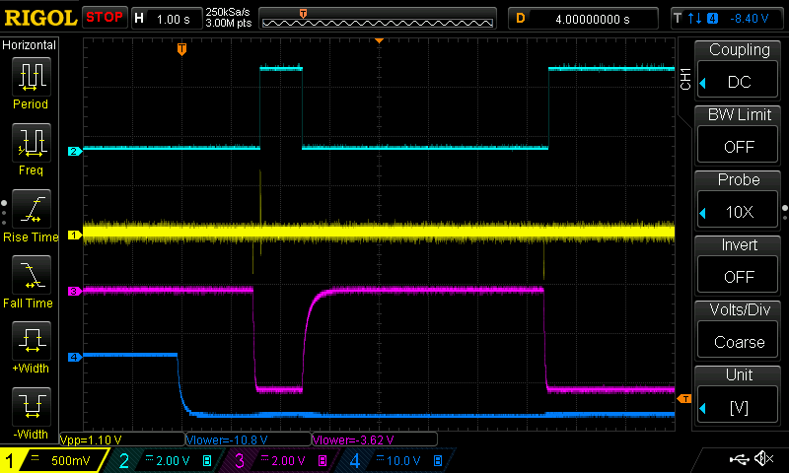Screen dimensions: 789x473
Task: Click channel 2 cyan ground marker
Action: coord(75,151)
